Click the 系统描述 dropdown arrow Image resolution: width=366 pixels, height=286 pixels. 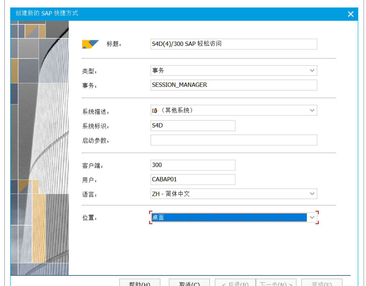point(312,110)
